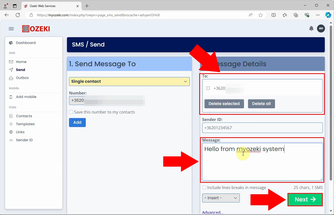Open Links page
This screenshot has height=215, width=334.
[20, 132]
